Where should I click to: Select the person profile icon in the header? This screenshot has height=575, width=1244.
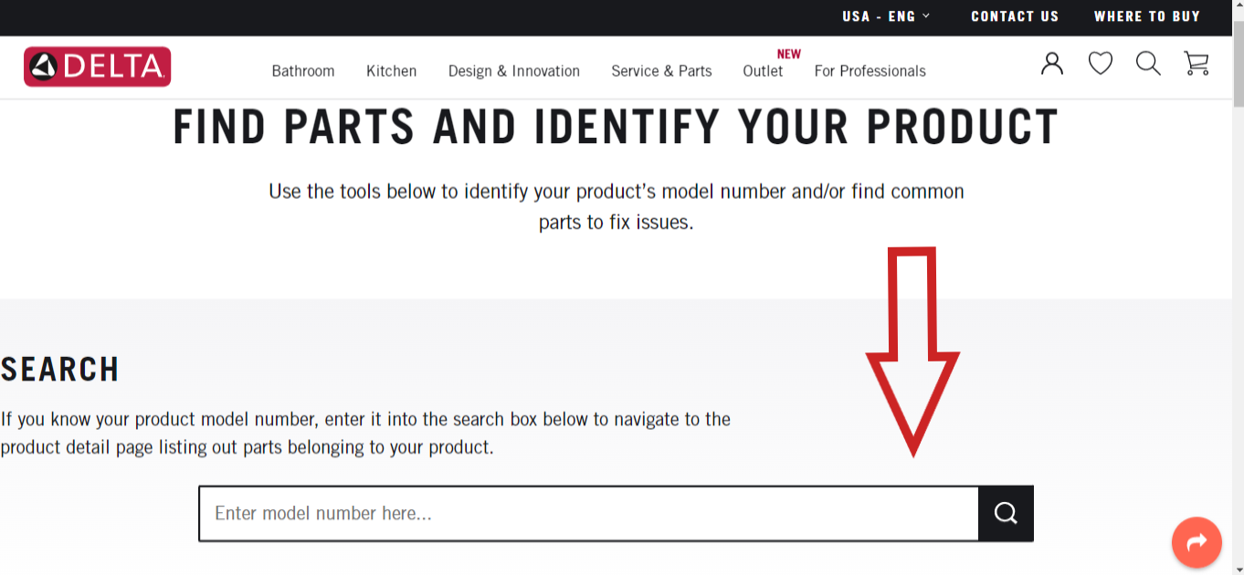point(1051,63)
